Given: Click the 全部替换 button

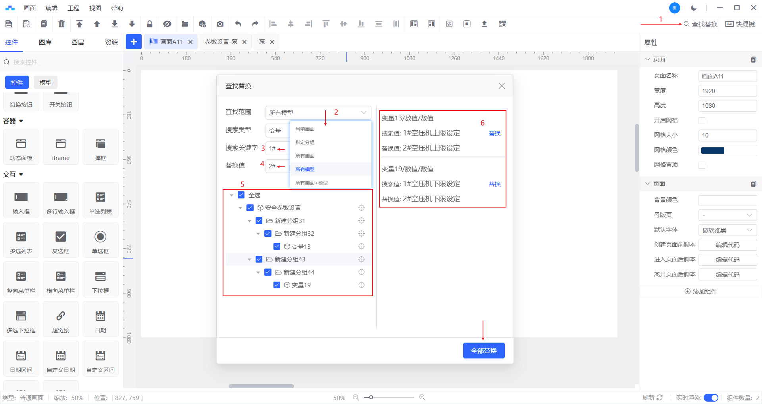Looking at the screenshot, I should 483,351.
